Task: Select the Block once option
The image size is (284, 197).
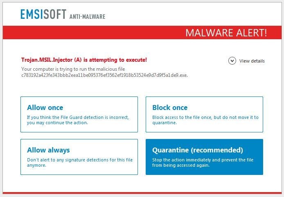Action: [x=204, y=114]
